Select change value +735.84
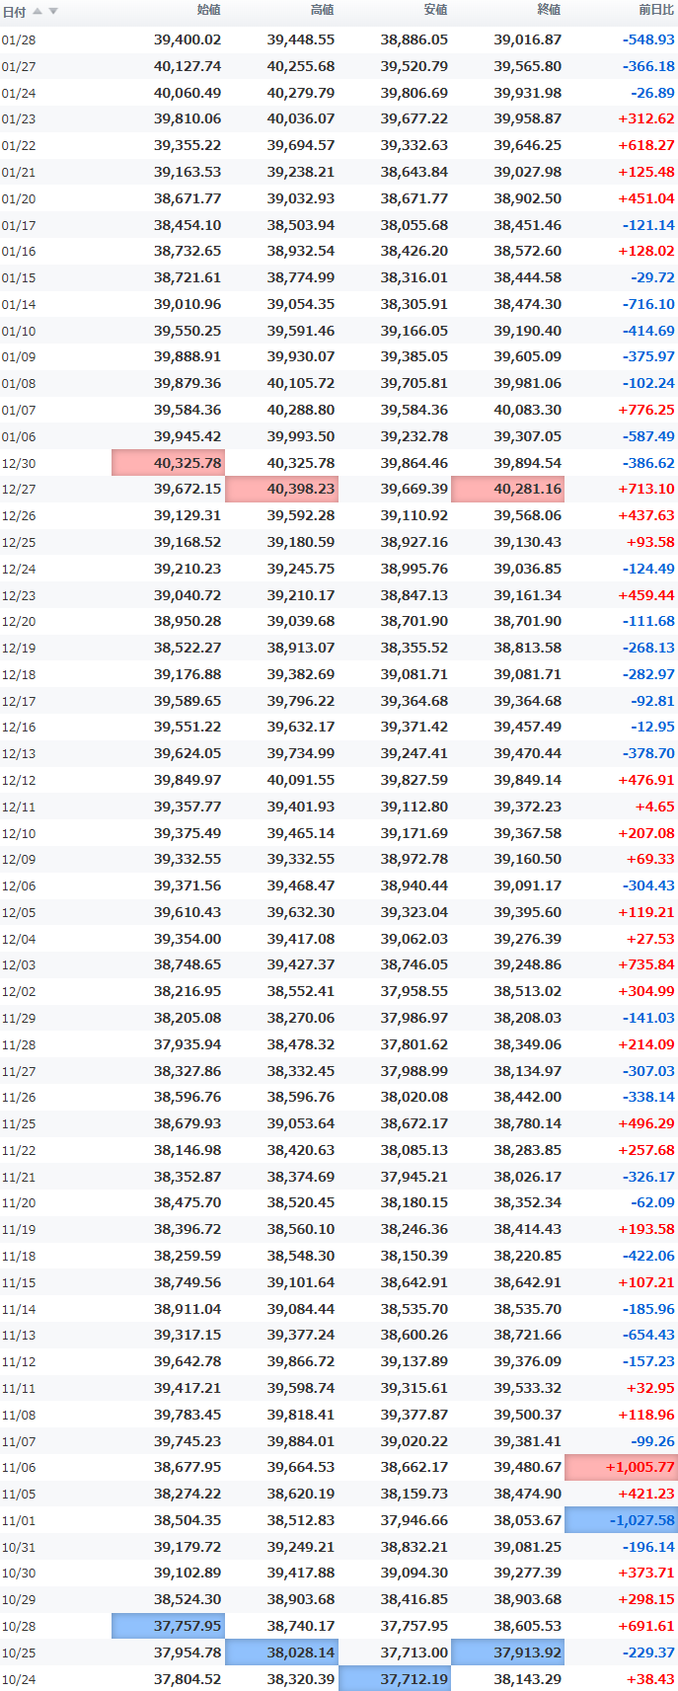The width and height of the screenshot is (678, 1691). (x=646, y=964)
